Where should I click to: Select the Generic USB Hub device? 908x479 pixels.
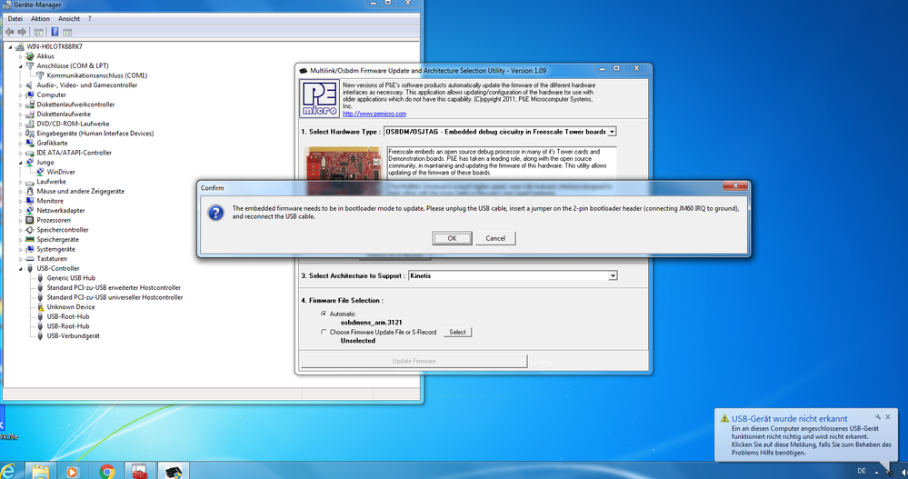[71, 278]
